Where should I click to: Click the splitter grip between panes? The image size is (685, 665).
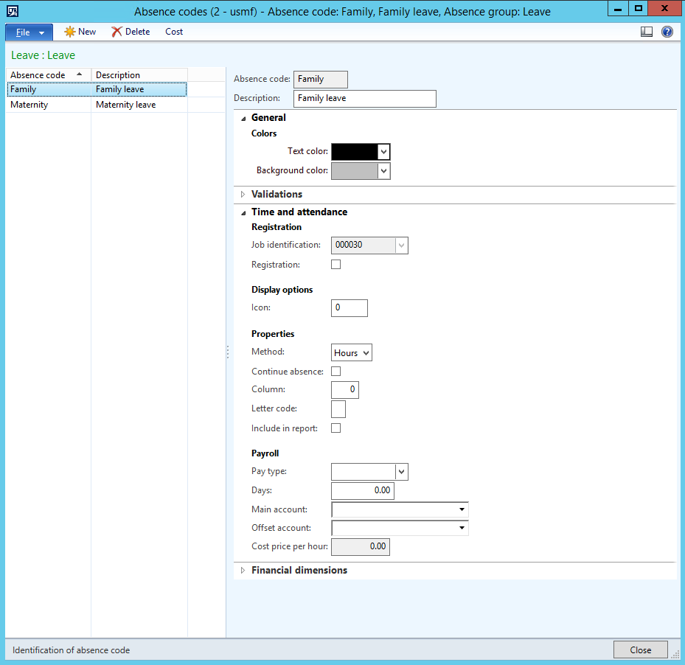(x=227, y=352)
